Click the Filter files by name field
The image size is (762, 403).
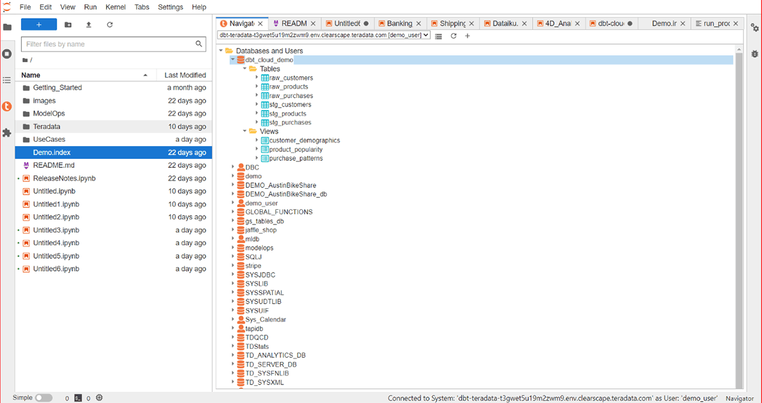pyautogui.click(x=108, y=44)
